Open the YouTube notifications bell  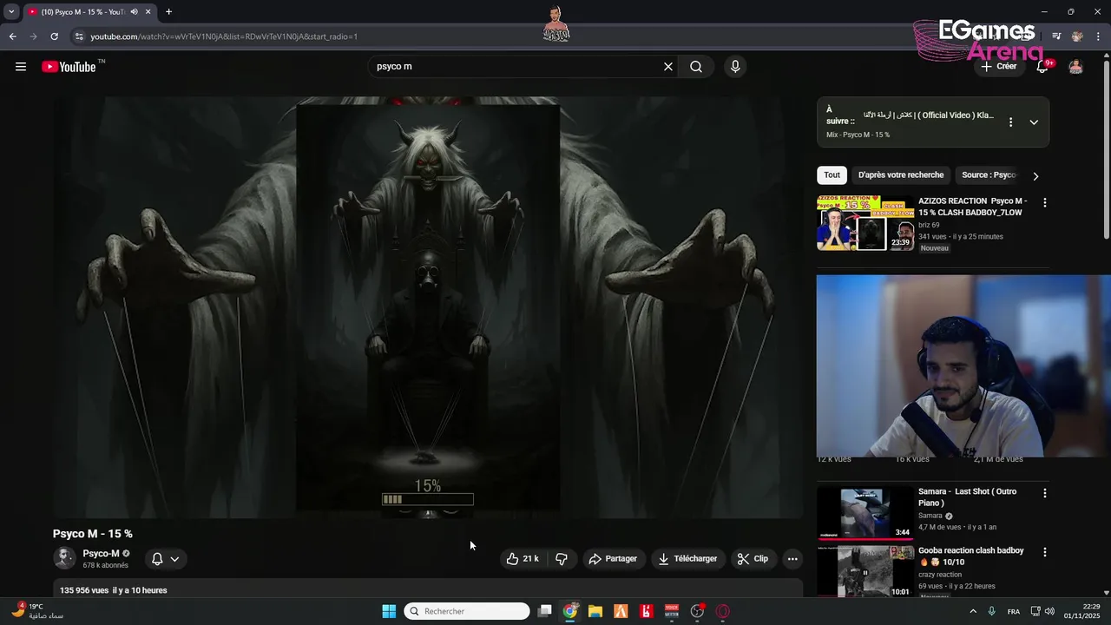1042,67
